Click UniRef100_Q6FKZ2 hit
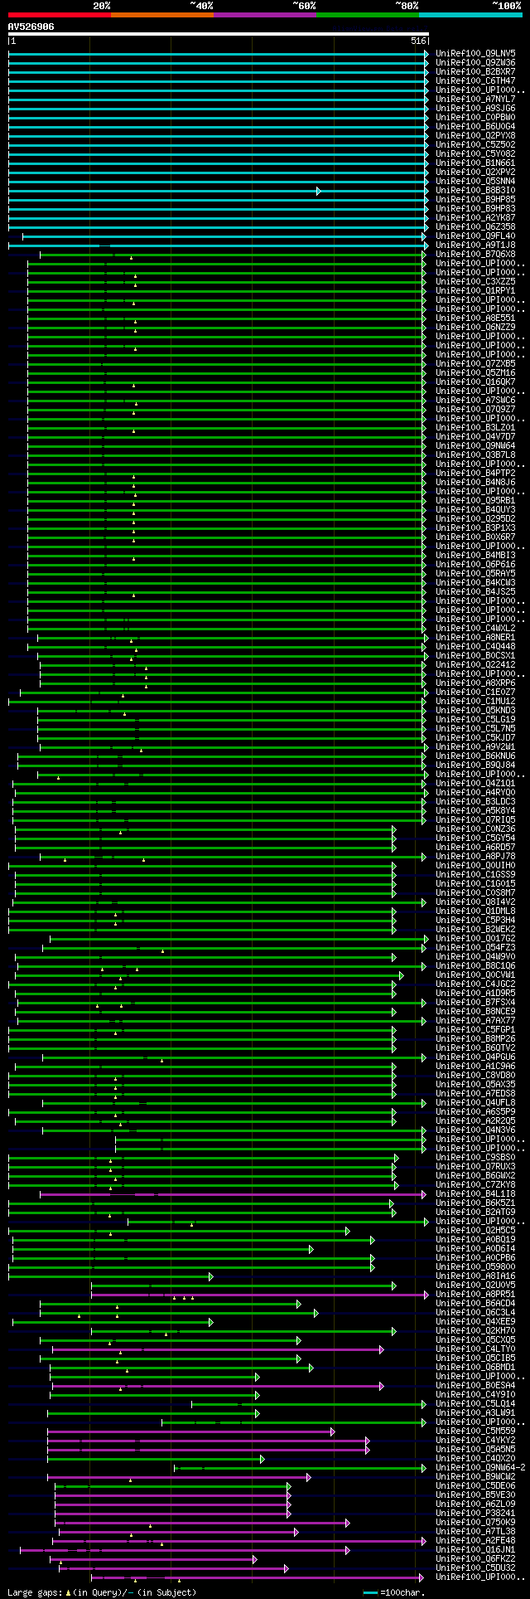The width and height of the screenshot is (530, 1599). click(475, 1558)
